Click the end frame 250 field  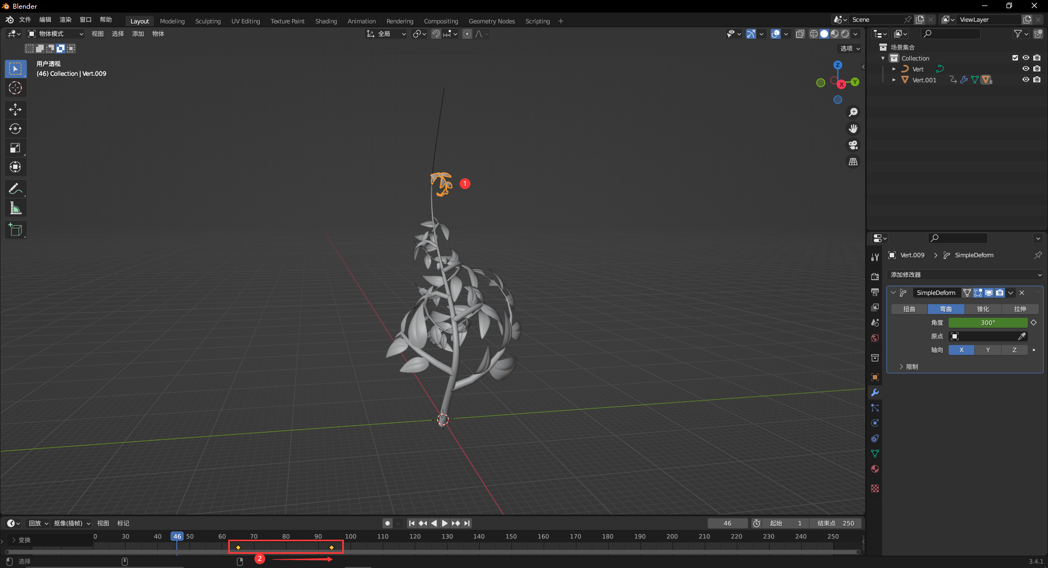coord(836,523)
